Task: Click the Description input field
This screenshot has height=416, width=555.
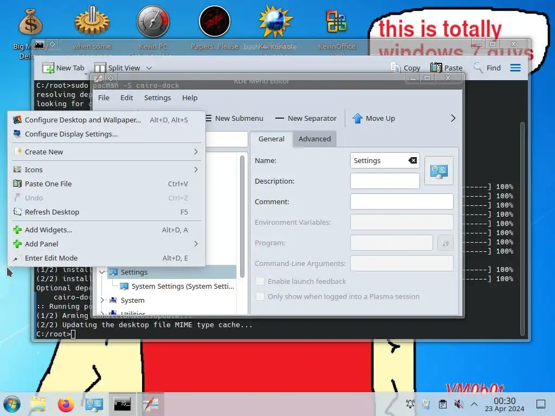Action: pos(385,181)
